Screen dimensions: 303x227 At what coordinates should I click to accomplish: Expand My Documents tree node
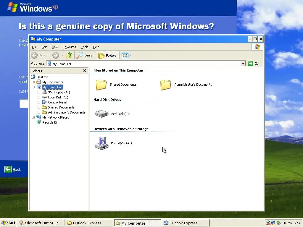click(x=33, y=82)
